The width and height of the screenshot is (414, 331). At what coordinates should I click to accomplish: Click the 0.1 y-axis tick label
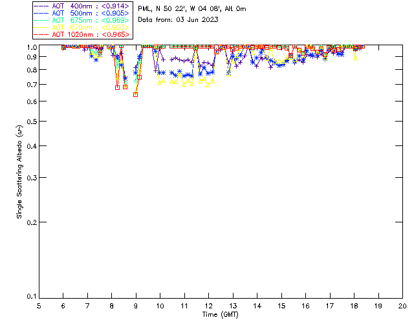32,297
